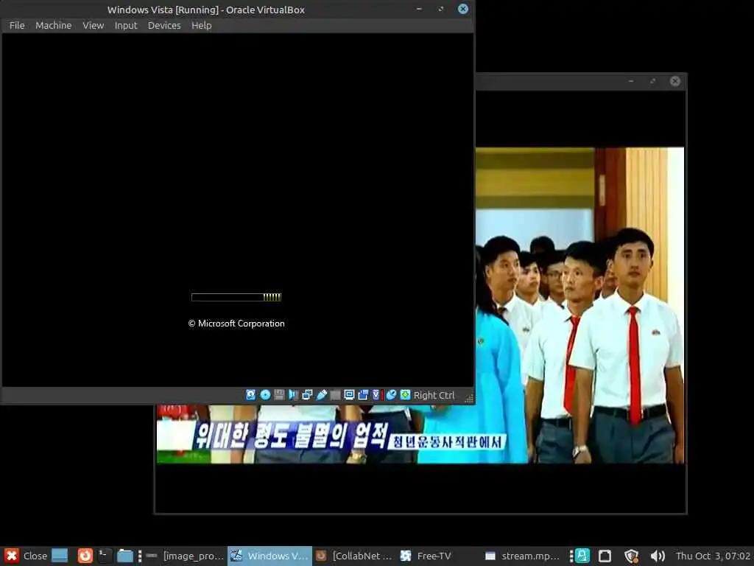This screenshot has width=754, height=566.
Task: Open the View menu
Action: point(93,26)
